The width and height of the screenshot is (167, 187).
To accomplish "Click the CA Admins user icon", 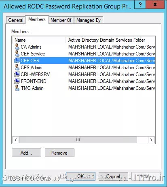I will (17, 47).
